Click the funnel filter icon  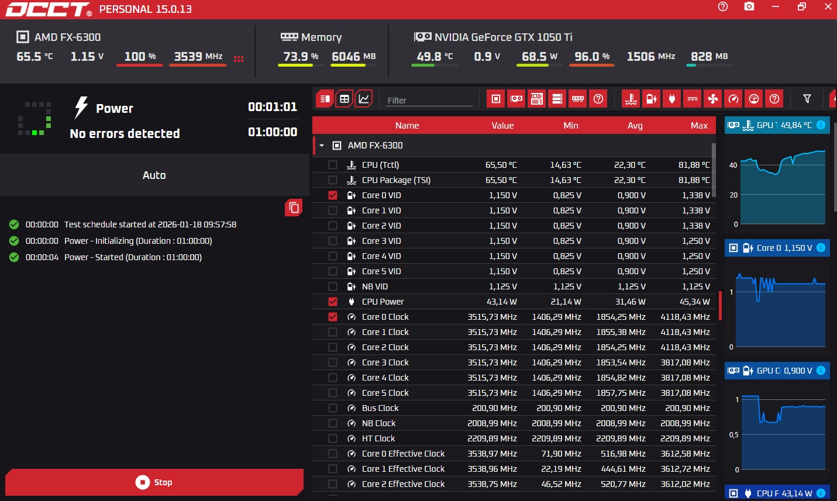pyautogui.click(x=807, y=99)
